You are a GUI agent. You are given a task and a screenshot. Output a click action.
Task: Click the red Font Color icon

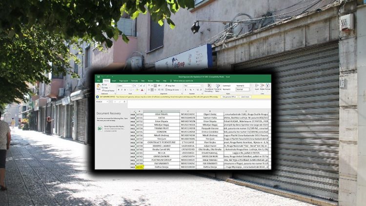pyautogui.click(x=142, y=90)
